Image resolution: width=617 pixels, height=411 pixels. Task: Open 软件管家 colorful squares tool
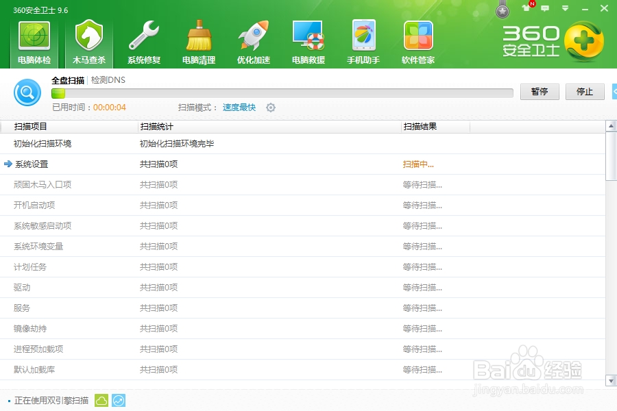click(418, 43)
